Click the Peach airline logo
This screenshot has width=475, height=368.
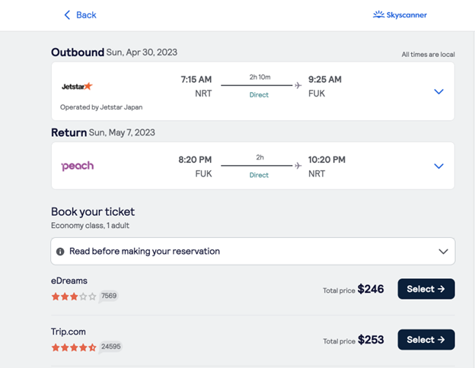[x=77, y=166]
